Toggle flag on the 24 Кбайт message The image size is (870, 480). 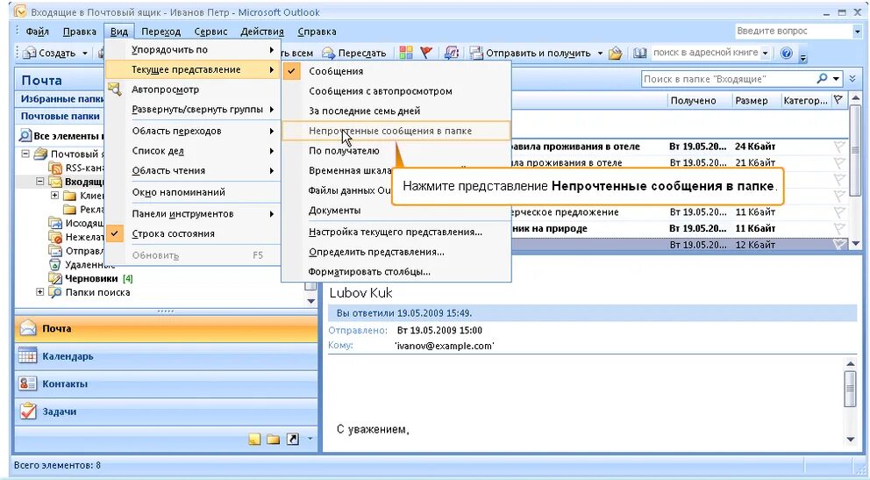(x=839, y=146)
